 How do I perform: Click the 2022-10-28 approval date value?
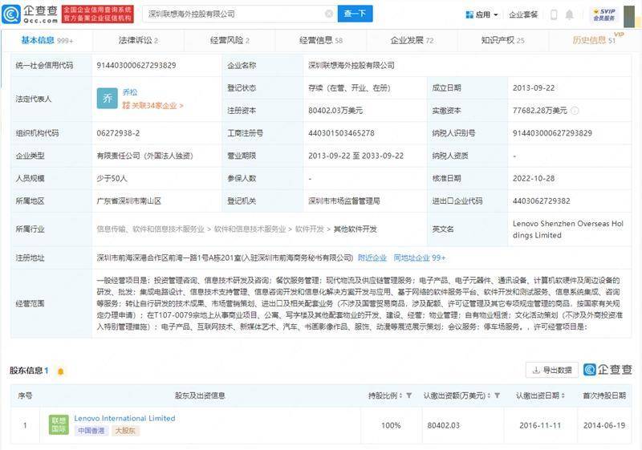pos(534,178)
